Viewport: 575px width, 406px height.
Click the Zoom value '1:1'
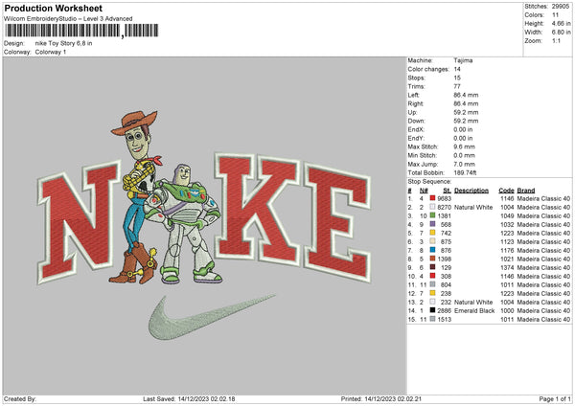(556, 40)
